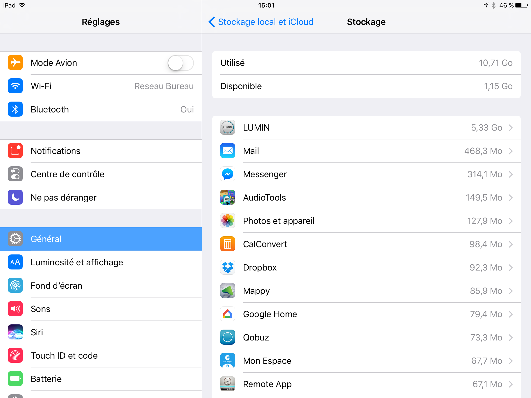Expand the Mail storage chevron
Viewport: 531px width, 398px height.
point(511,151)
